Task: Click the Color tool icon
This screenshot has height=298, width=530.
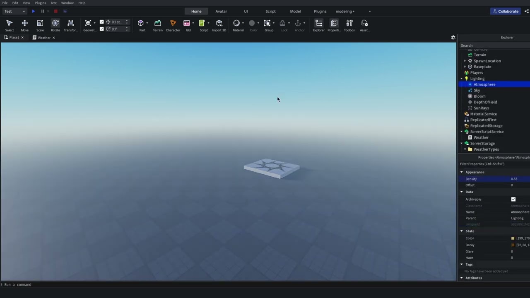Action: [x=252, y=23]
